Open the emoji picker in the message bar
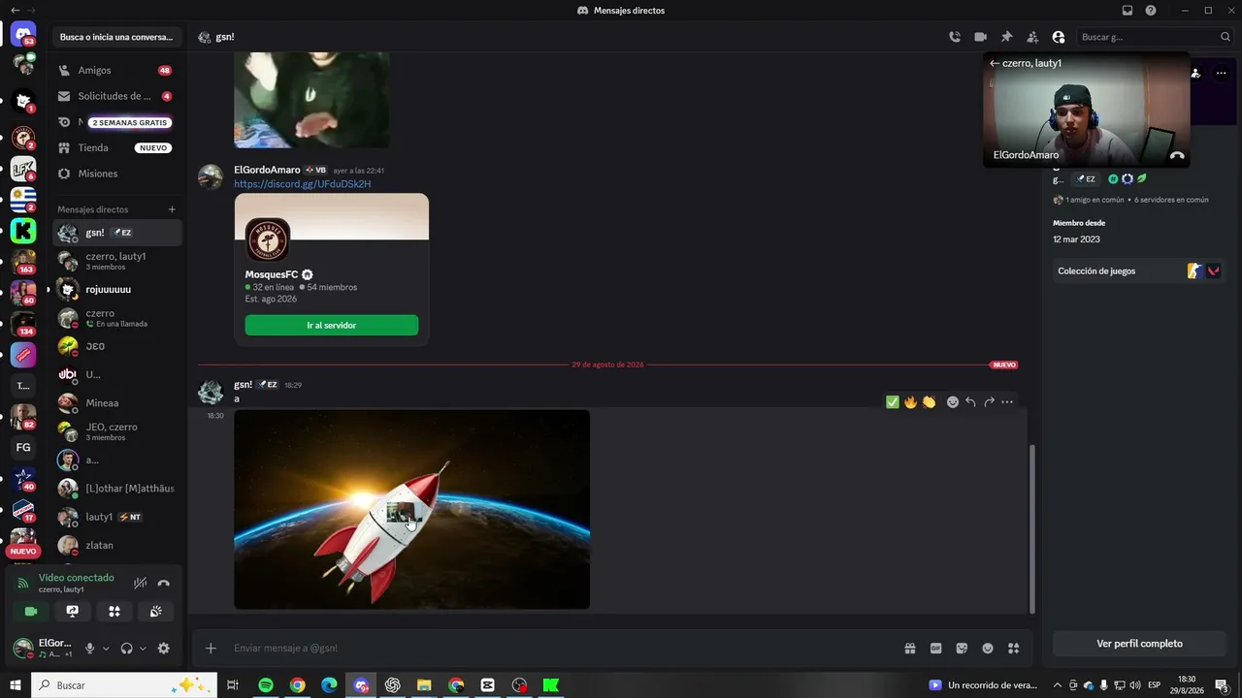Image resolution: width=1242 pixels, height=698 pixels. (x=988, y=649)
